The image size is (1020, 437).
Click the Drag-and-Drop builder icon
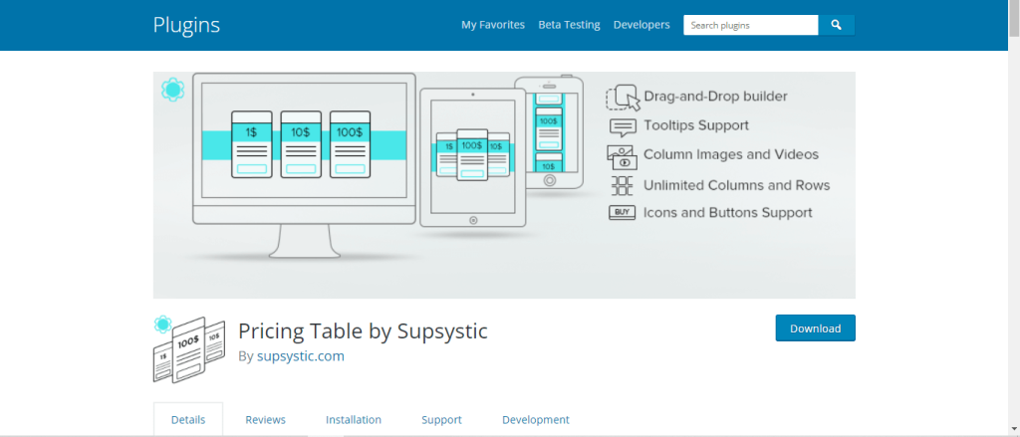623,98
